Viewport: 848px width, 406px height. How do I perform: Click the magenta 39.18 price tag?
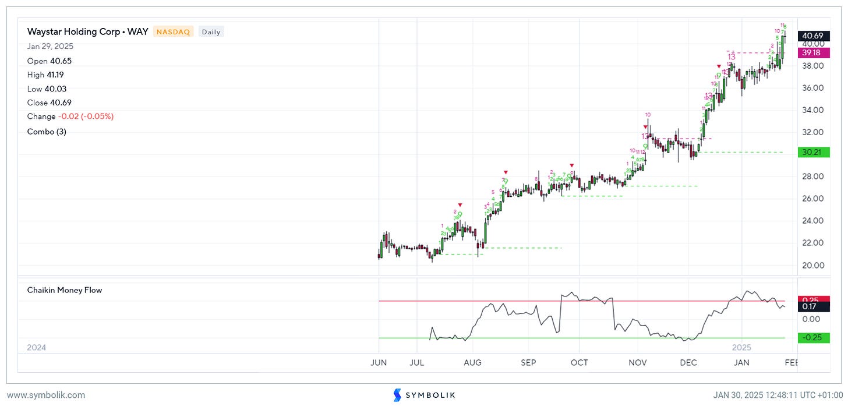click(x=812, y=52)
